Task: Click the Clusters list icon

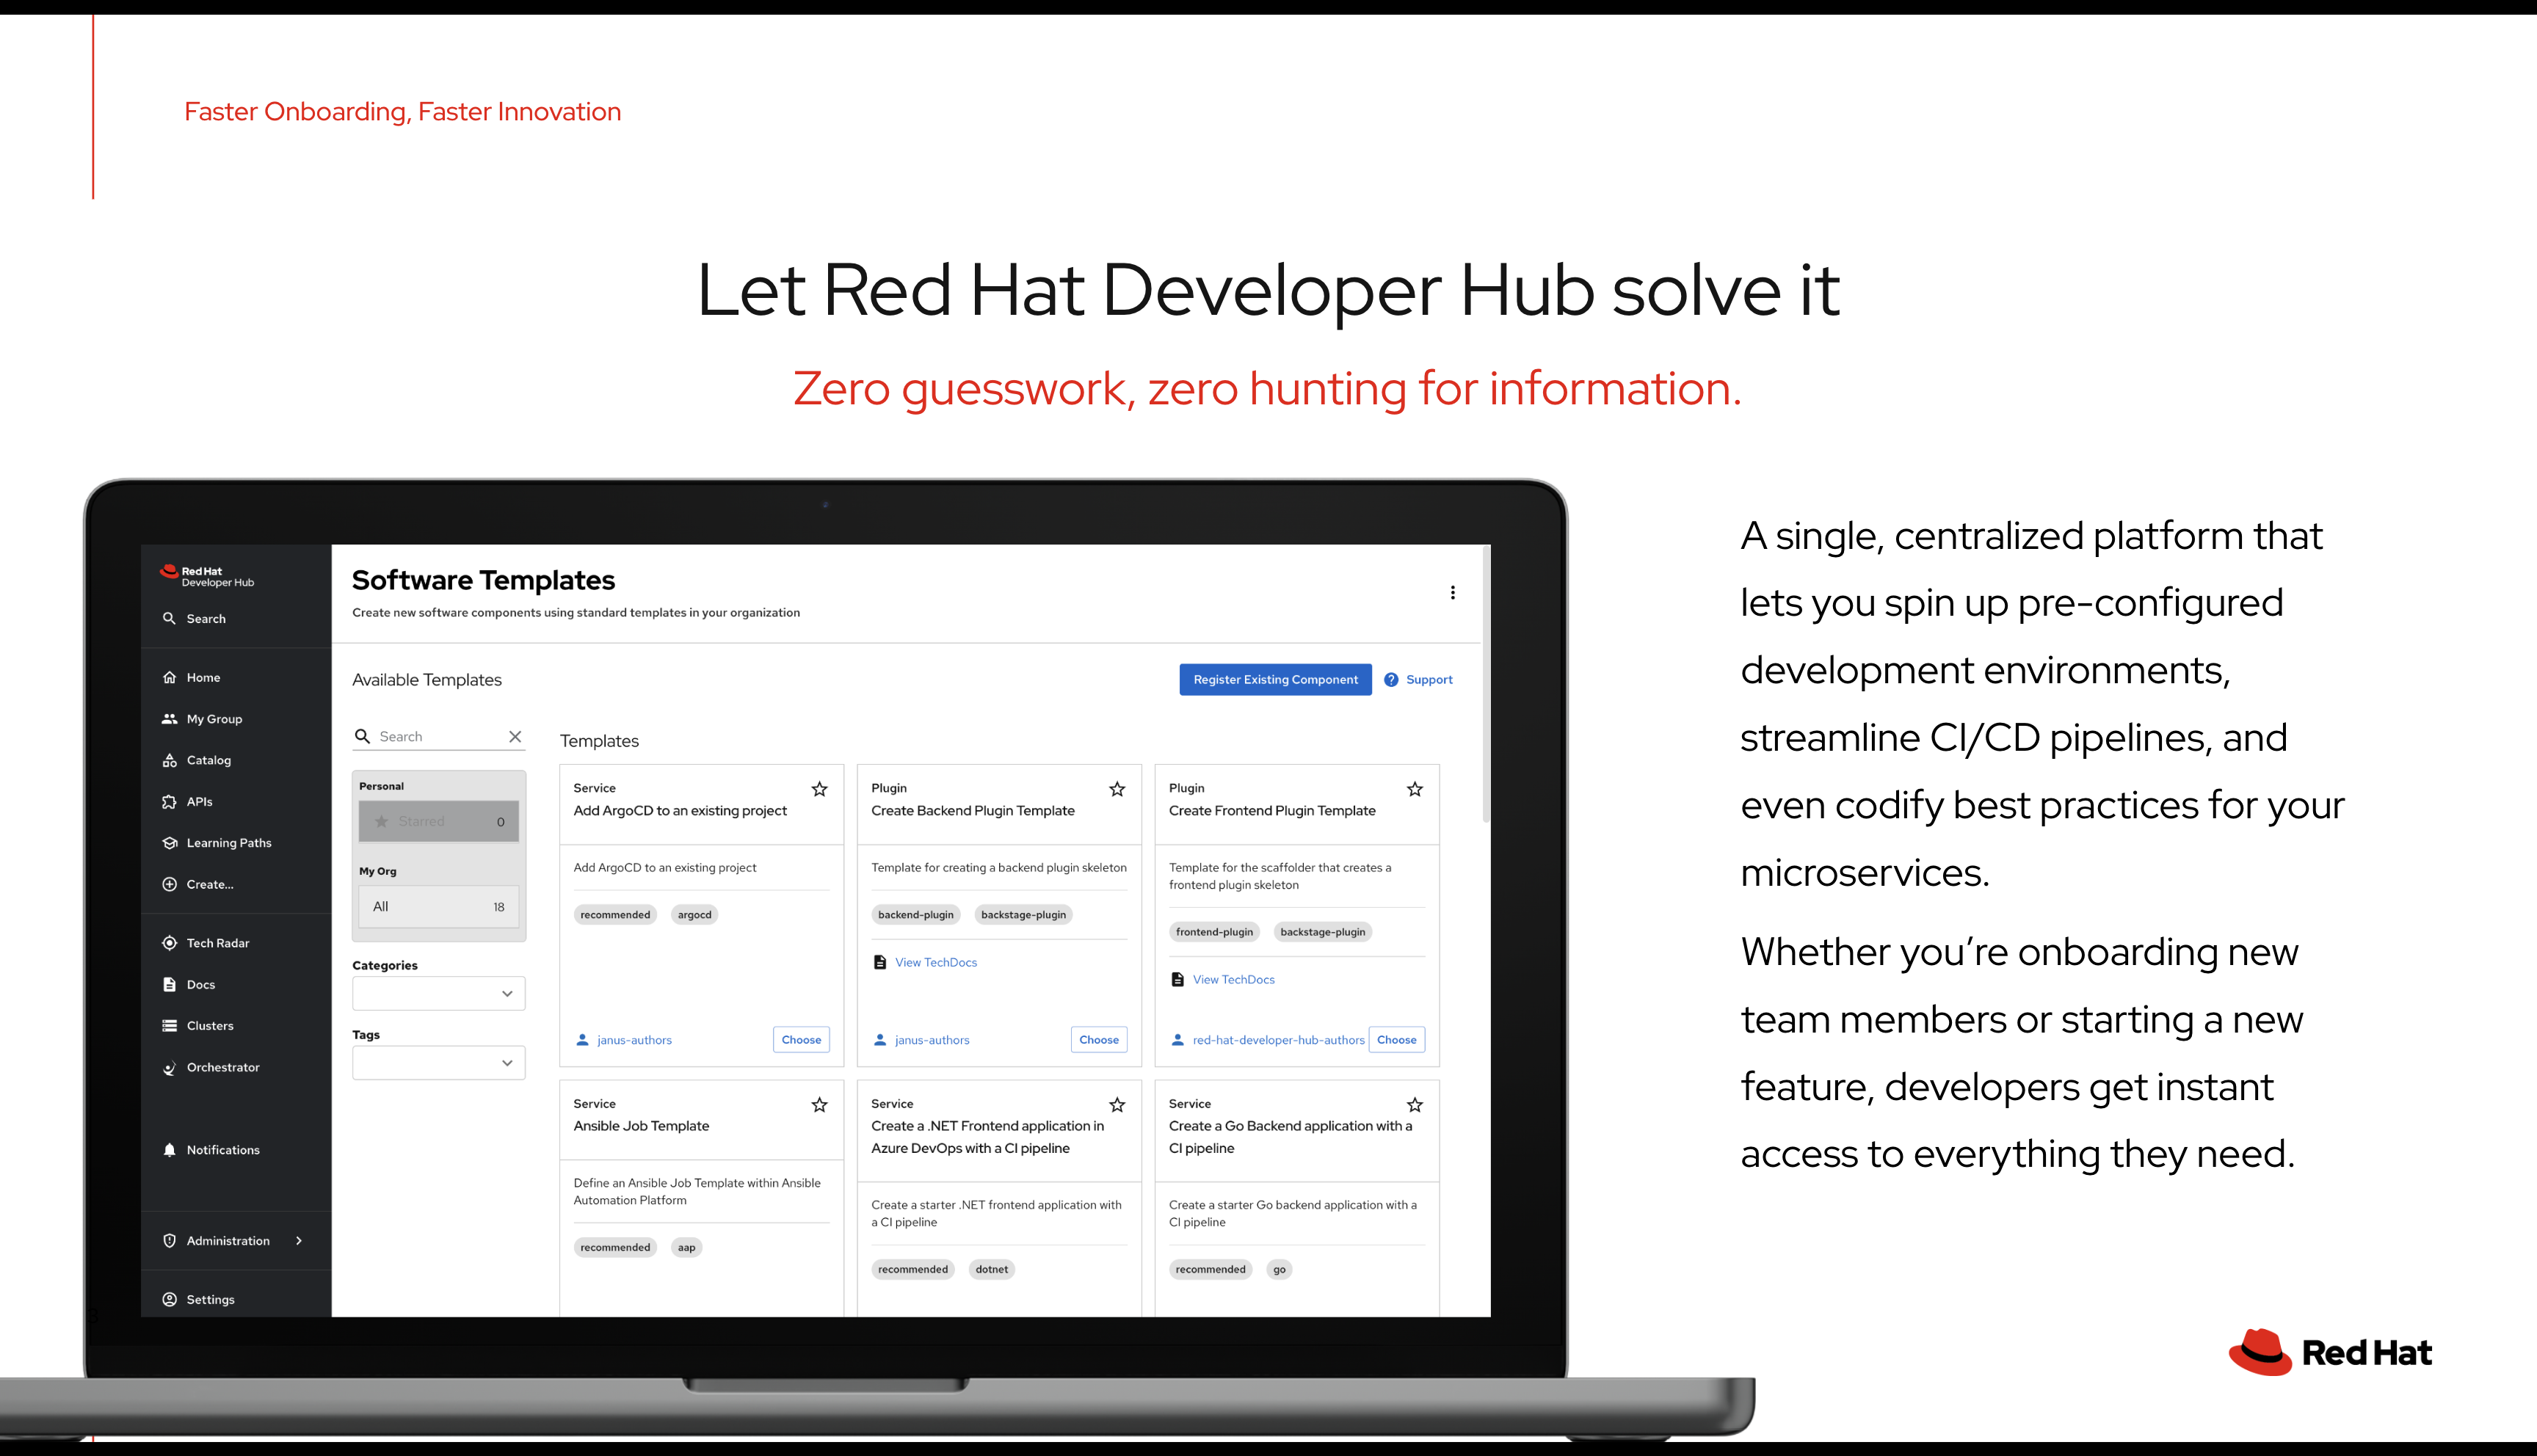Action: tap(169, 1026)
